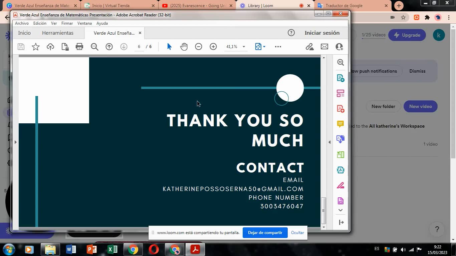Screen dimensions: 456x256
Task: Click the Ocultar link
Action: 297,233
